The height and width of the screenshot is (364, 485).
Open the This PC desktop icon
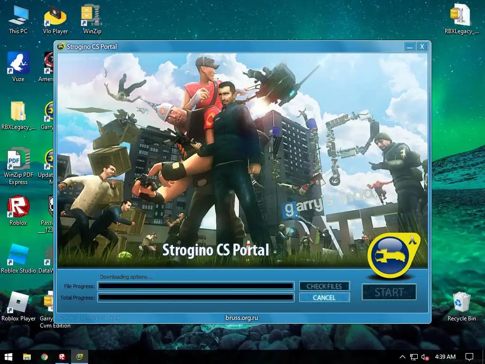pyautogui.click(x=18, y=20)
